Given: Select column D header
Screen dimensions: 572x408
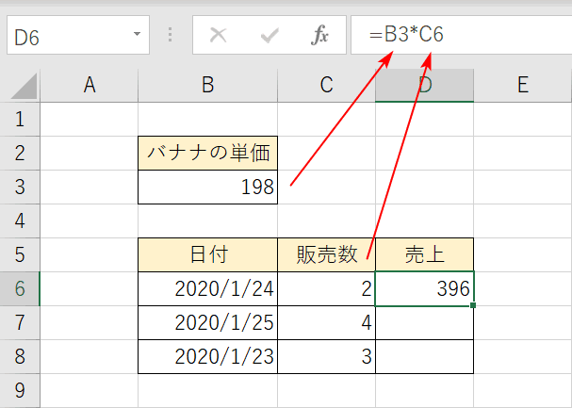Looking at the screenshot, I should [x=425, y=86].
